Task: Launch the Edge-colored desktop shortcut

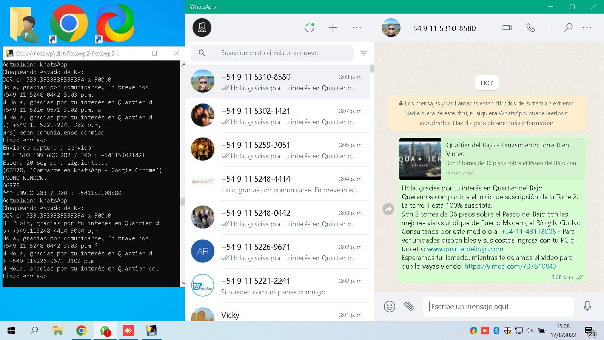Action: [x=115, y=24]
